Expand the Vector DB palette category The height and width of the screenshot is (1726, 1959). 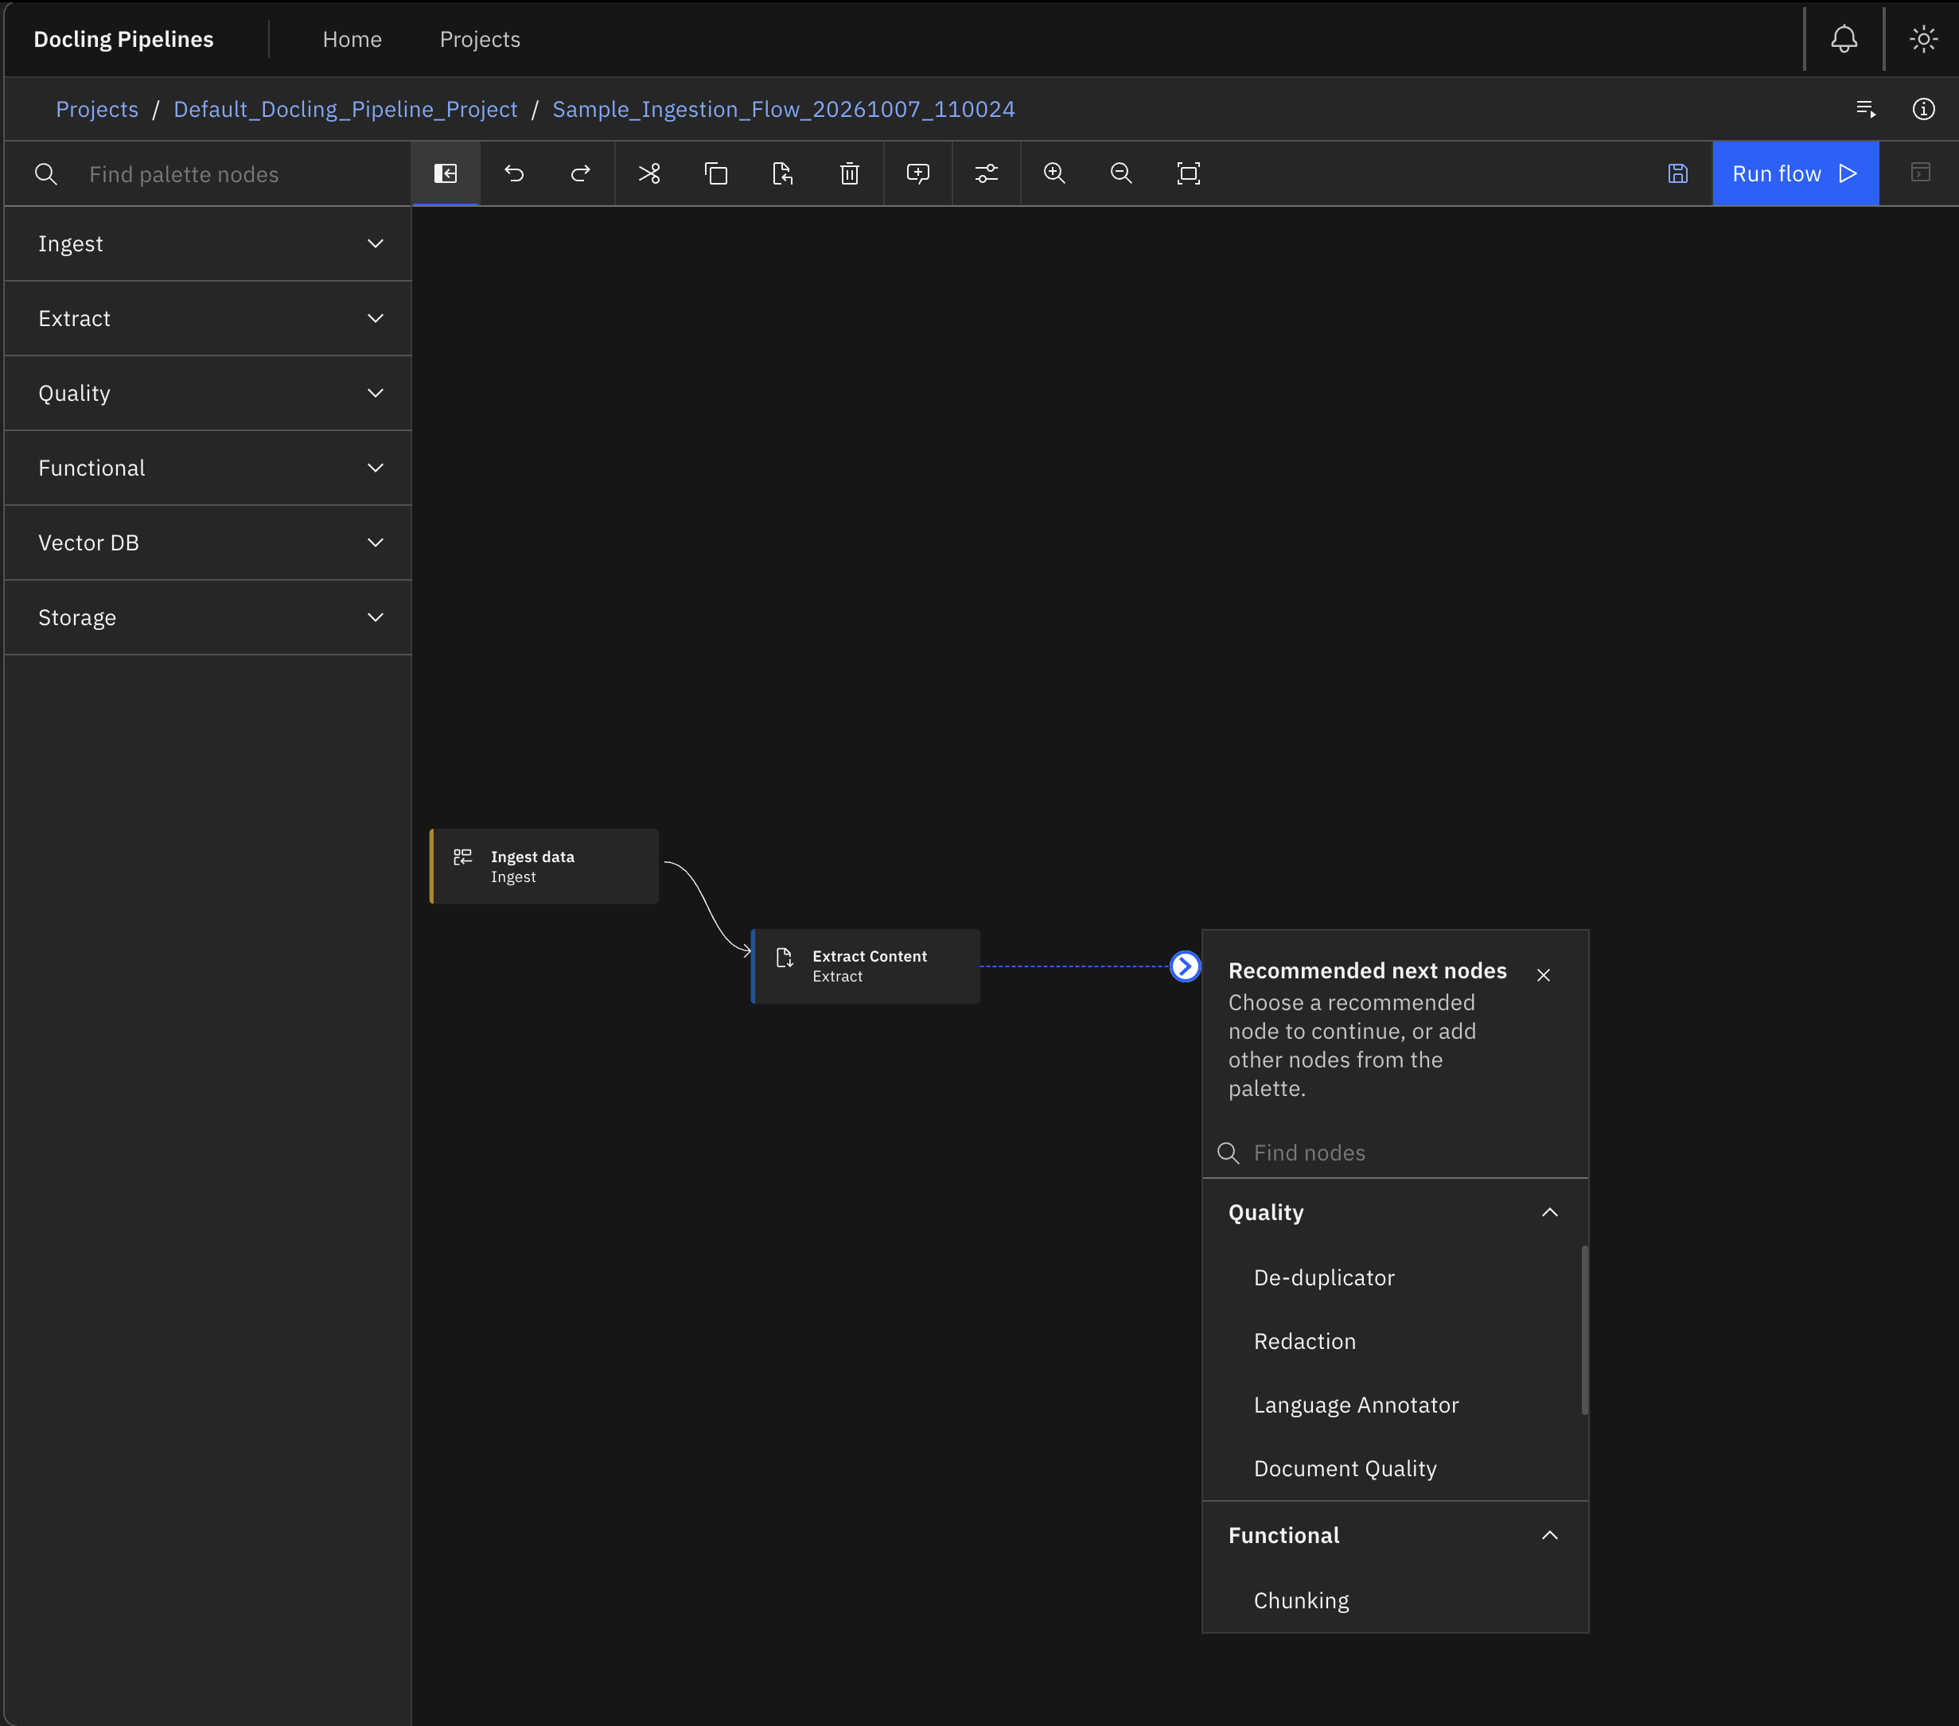pyautogui.click(x=208, y=543)
